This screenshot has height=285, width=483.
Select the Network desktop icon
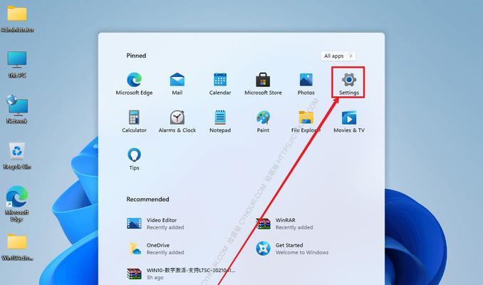17,110
